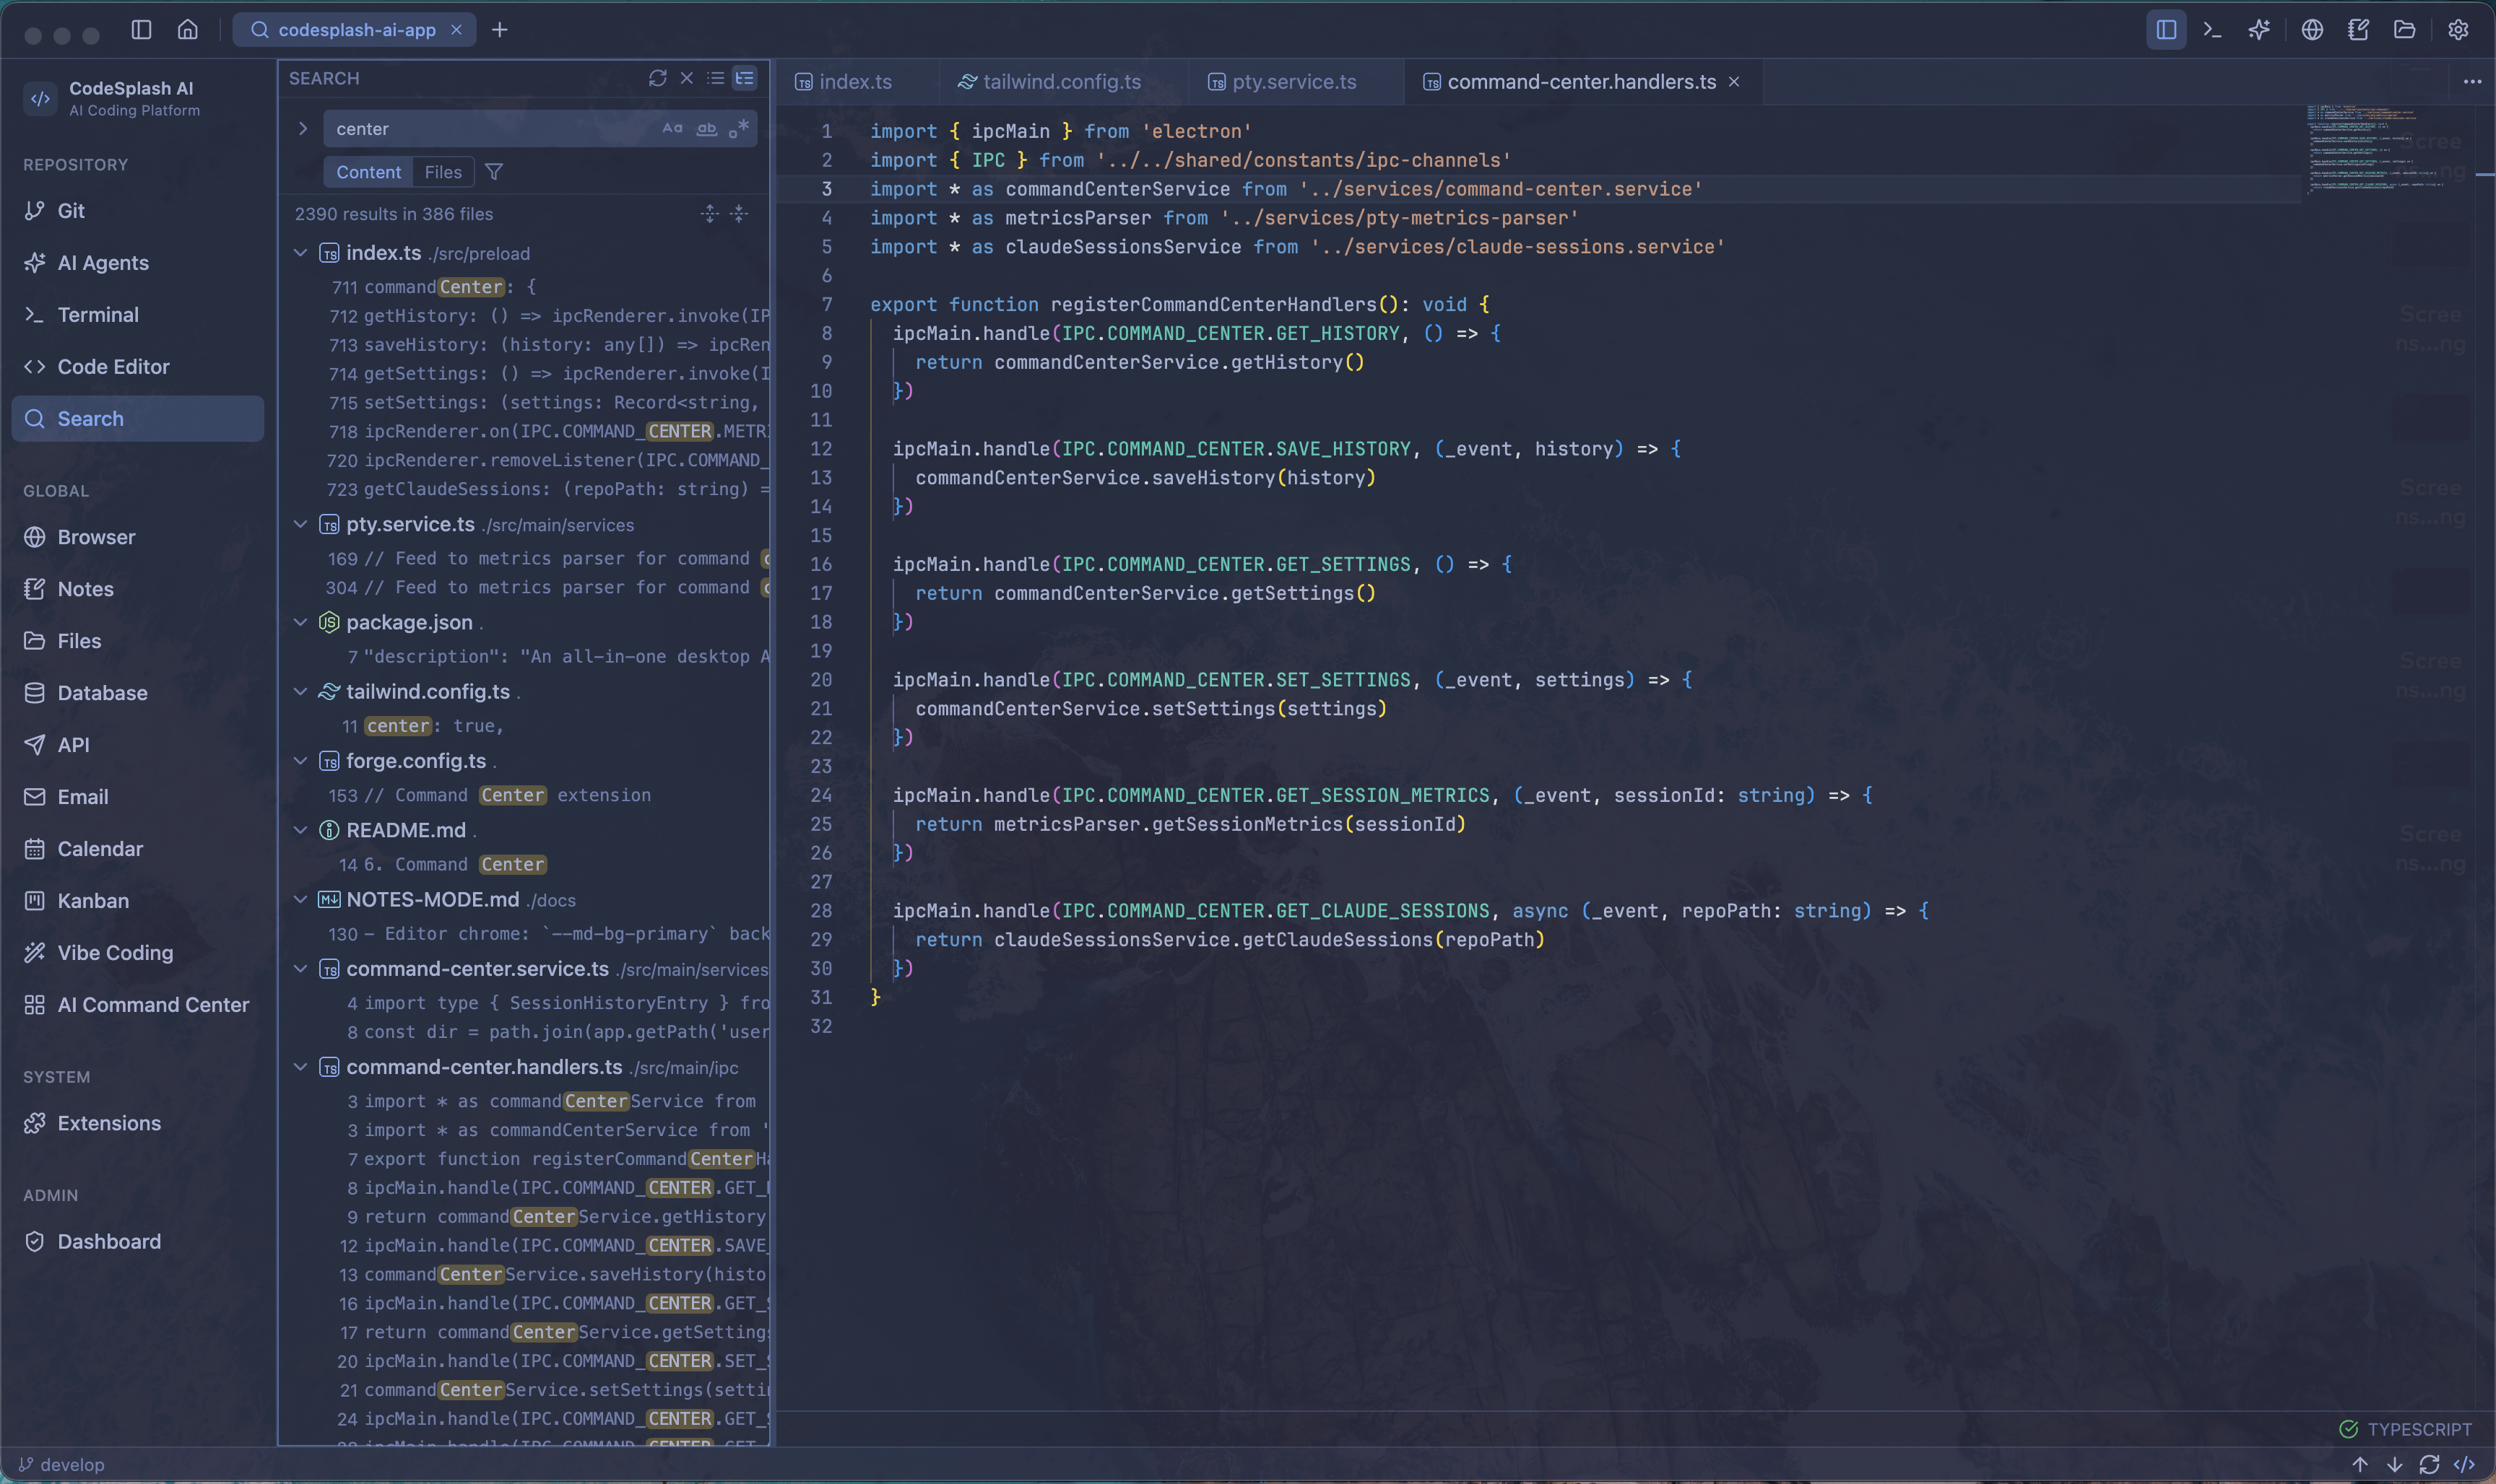This screenshot has height=1484, width=2496.
Task: Switch search mode to Files
Action: tap(443, 171)
